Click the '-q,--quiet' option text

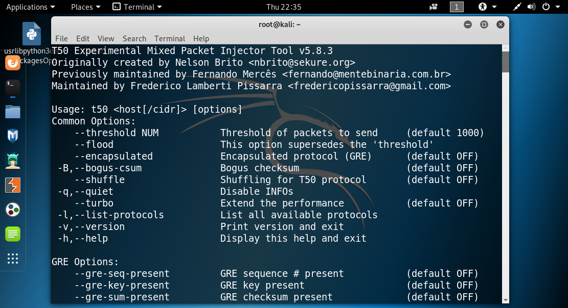(x=85, y=192)
